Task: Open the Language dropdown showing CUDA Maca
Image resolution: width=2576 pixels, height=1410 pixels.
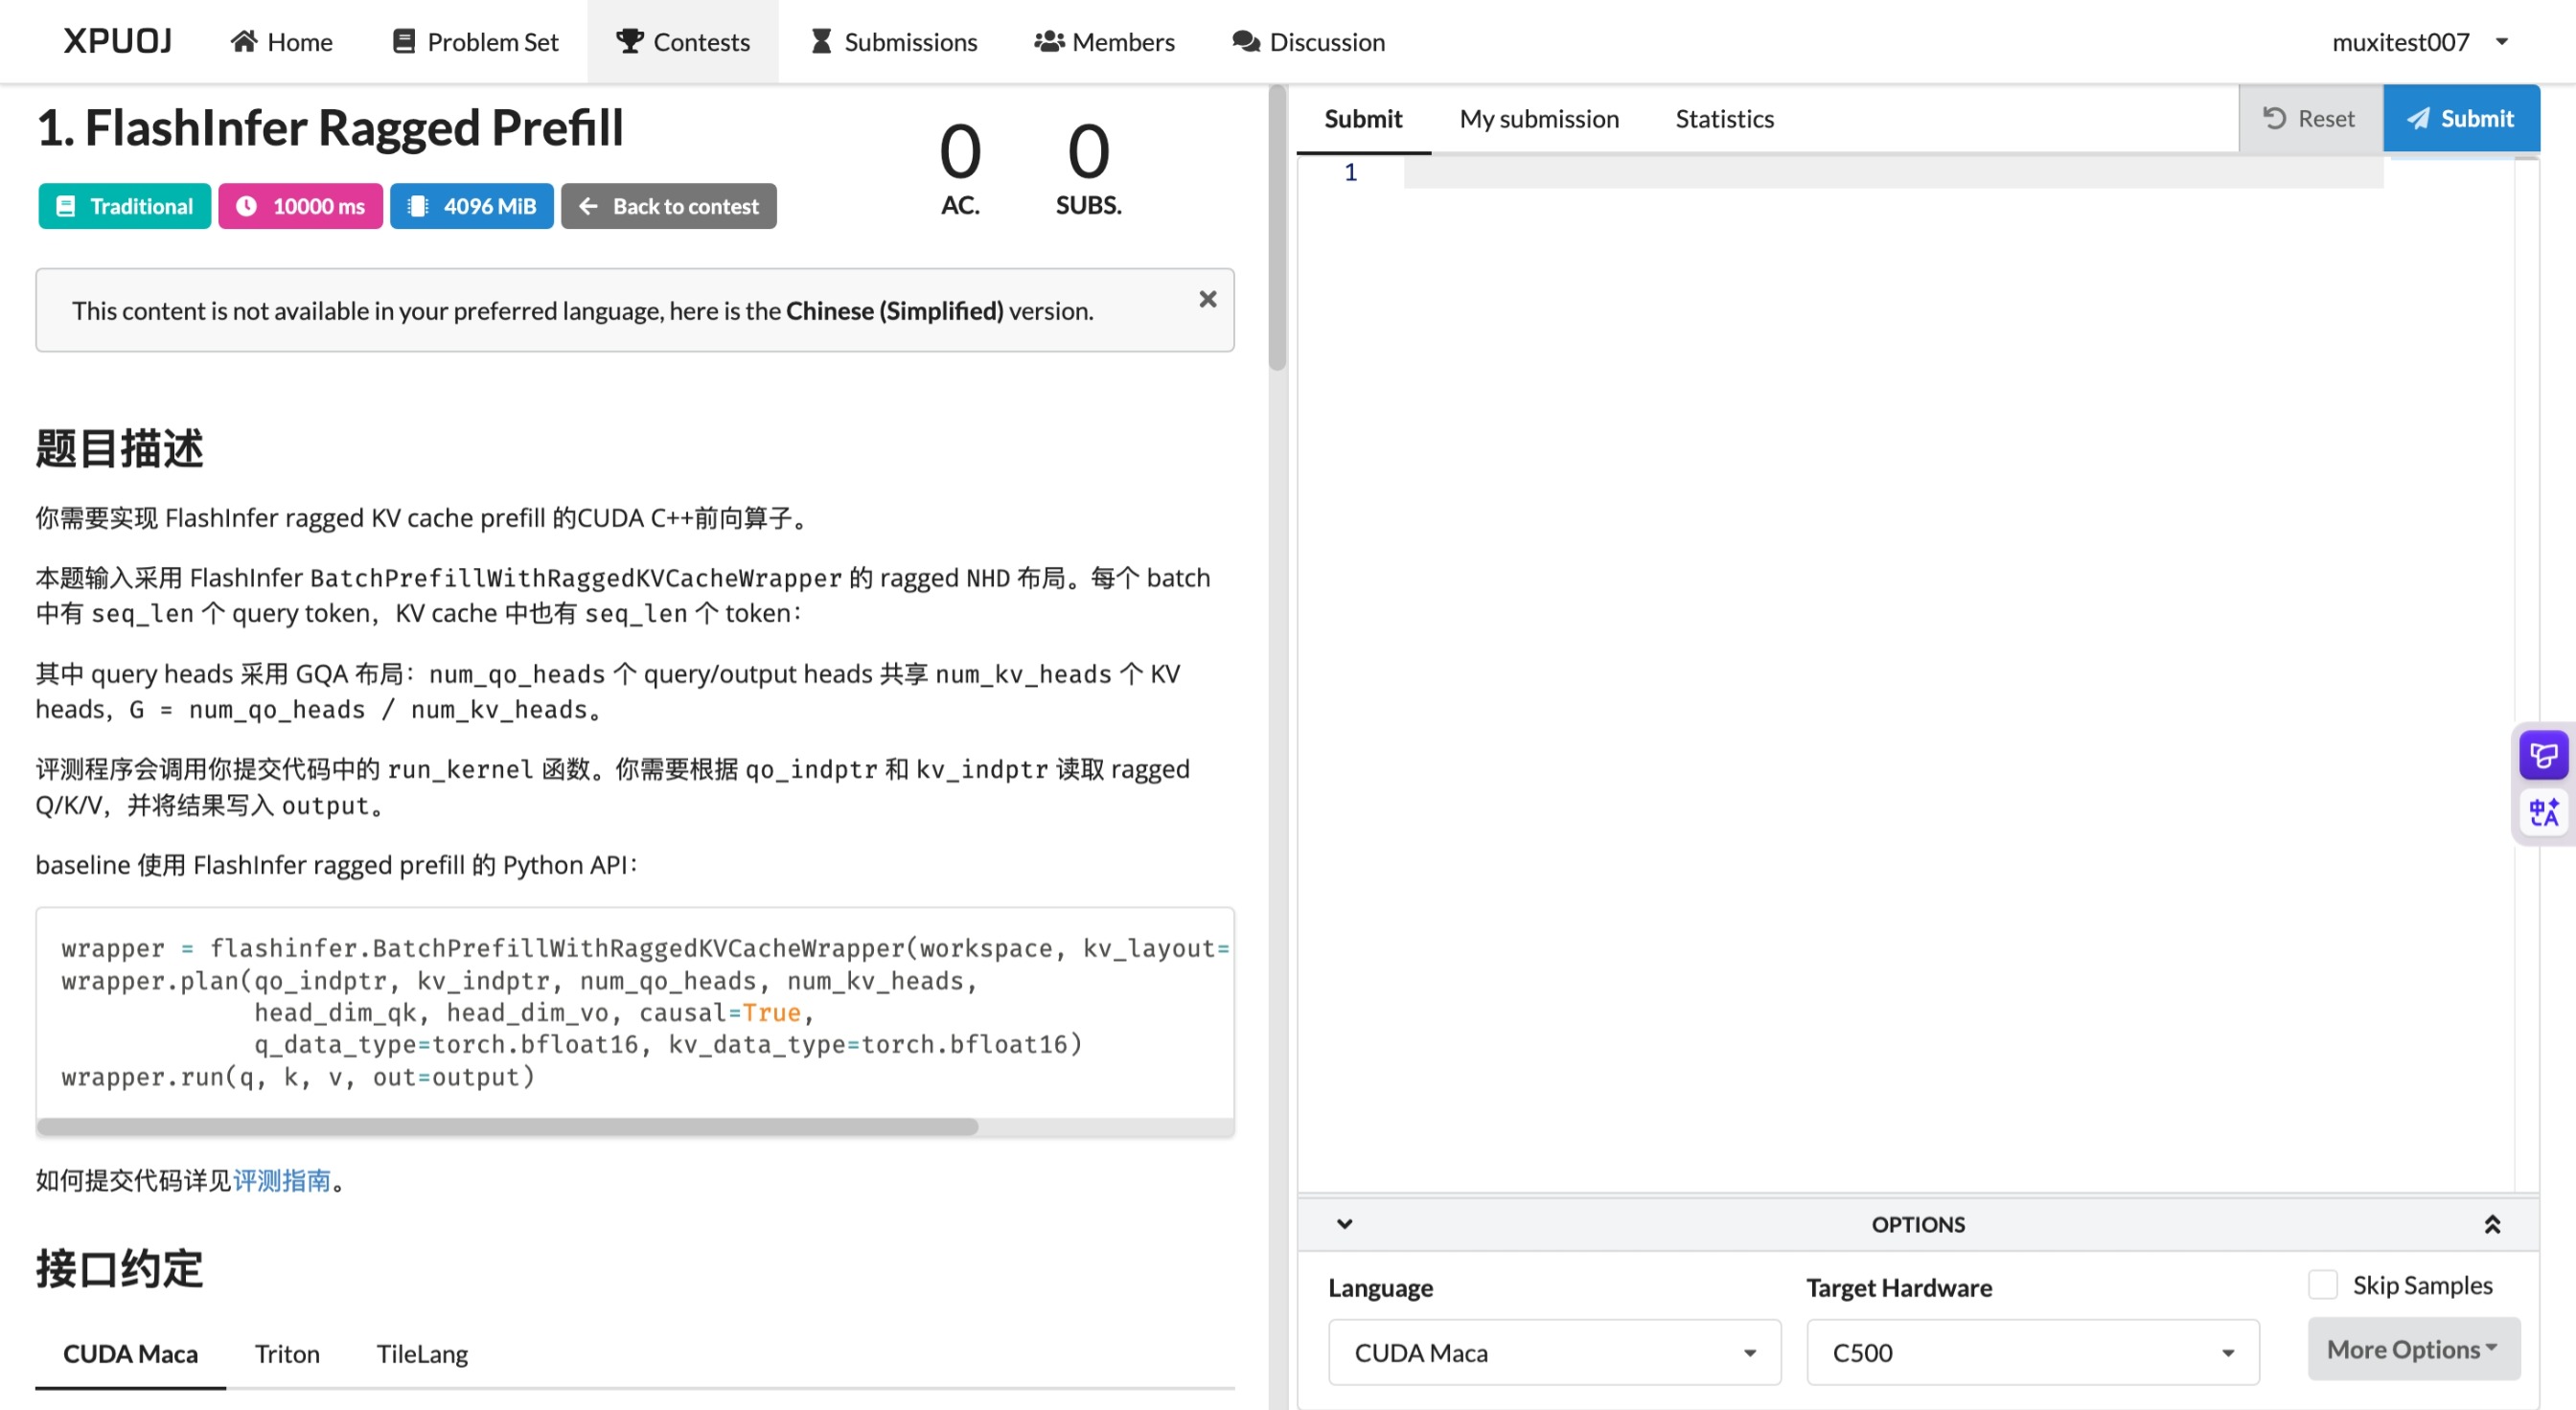Action: [1554, 1352]
